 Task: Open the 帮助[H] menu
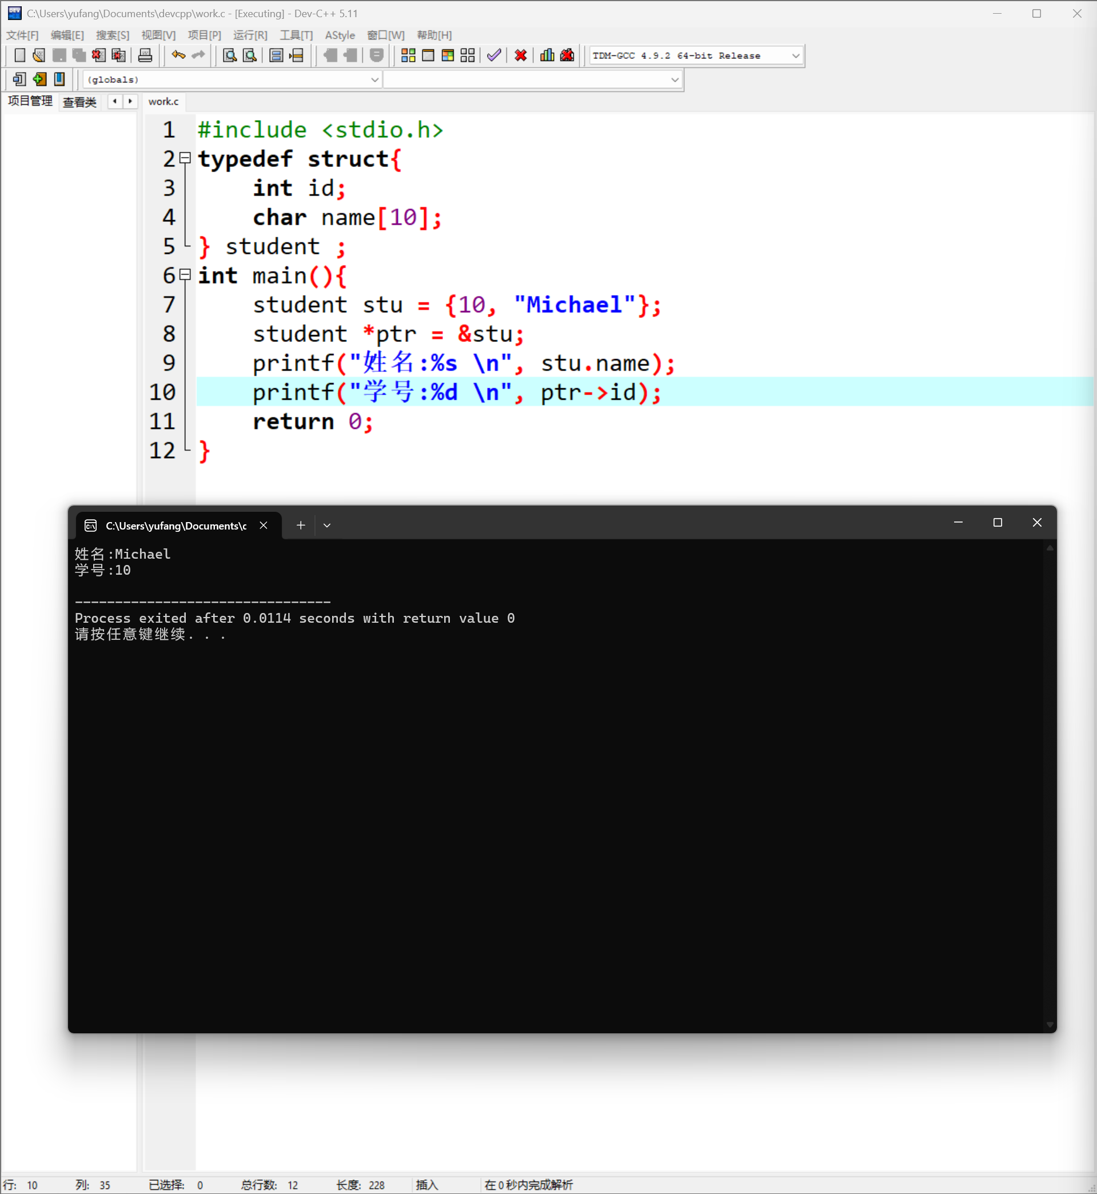(434, 35)
